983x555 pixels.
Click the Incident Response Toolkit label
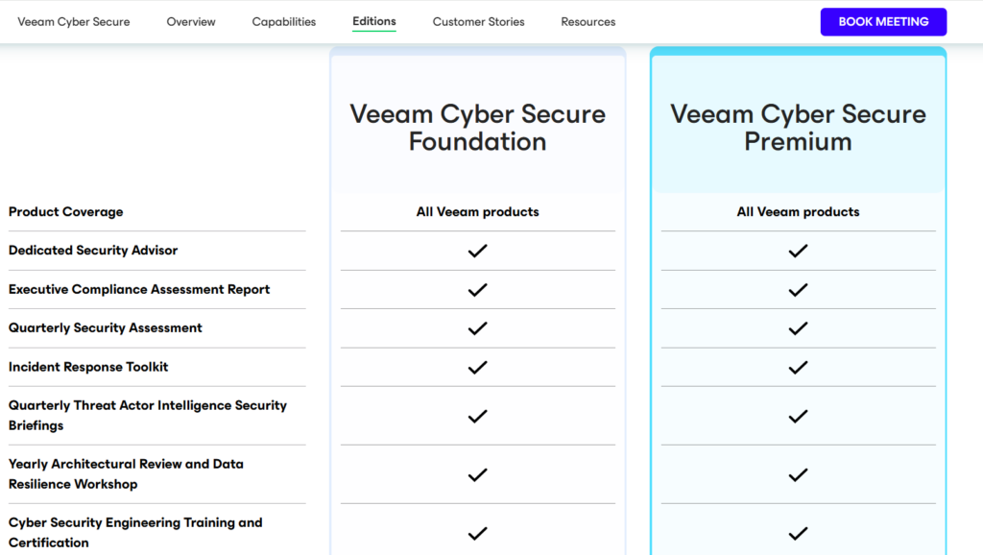88,367
